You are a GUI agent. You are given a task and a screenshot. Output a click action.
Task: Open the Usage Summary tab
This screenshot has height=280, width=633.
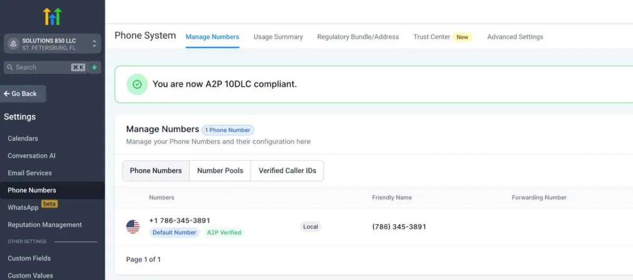click(278, 37)
